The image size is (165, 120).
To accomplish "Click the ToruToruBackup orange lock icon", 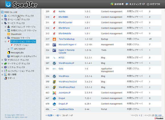I will pyautogui.click(x=54, y=39).
